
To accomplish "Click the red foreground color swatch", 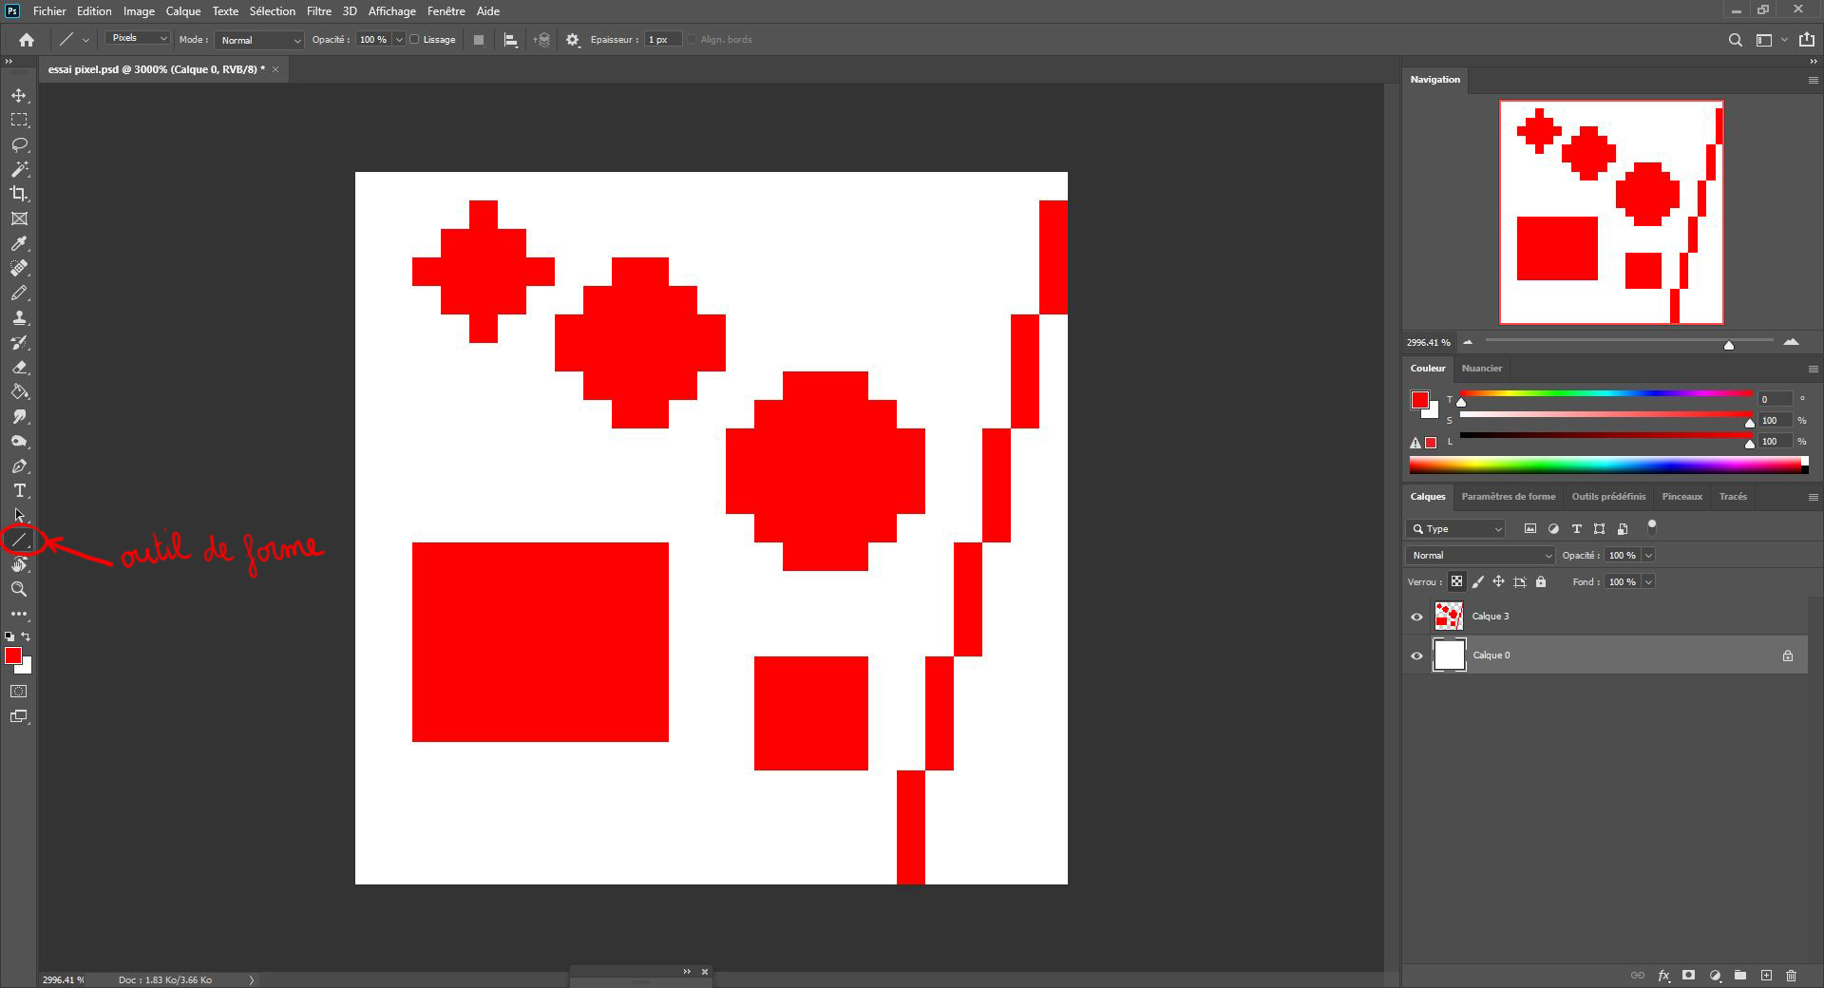I will (13, 655).
